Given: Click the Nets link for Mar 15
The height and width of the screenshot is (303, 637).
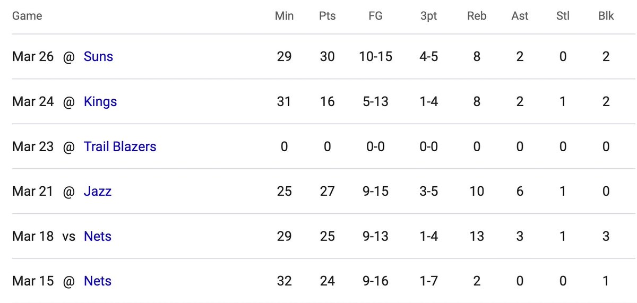Looking at the screenshot, I should pos(98,281).
